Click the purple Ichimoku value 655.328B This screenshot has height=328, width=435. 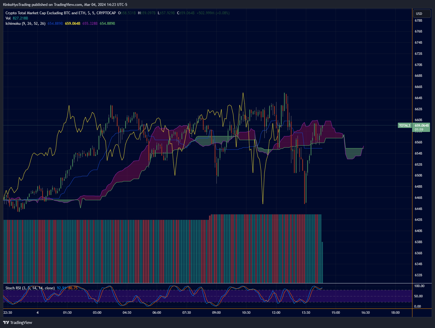coord(90,24)
